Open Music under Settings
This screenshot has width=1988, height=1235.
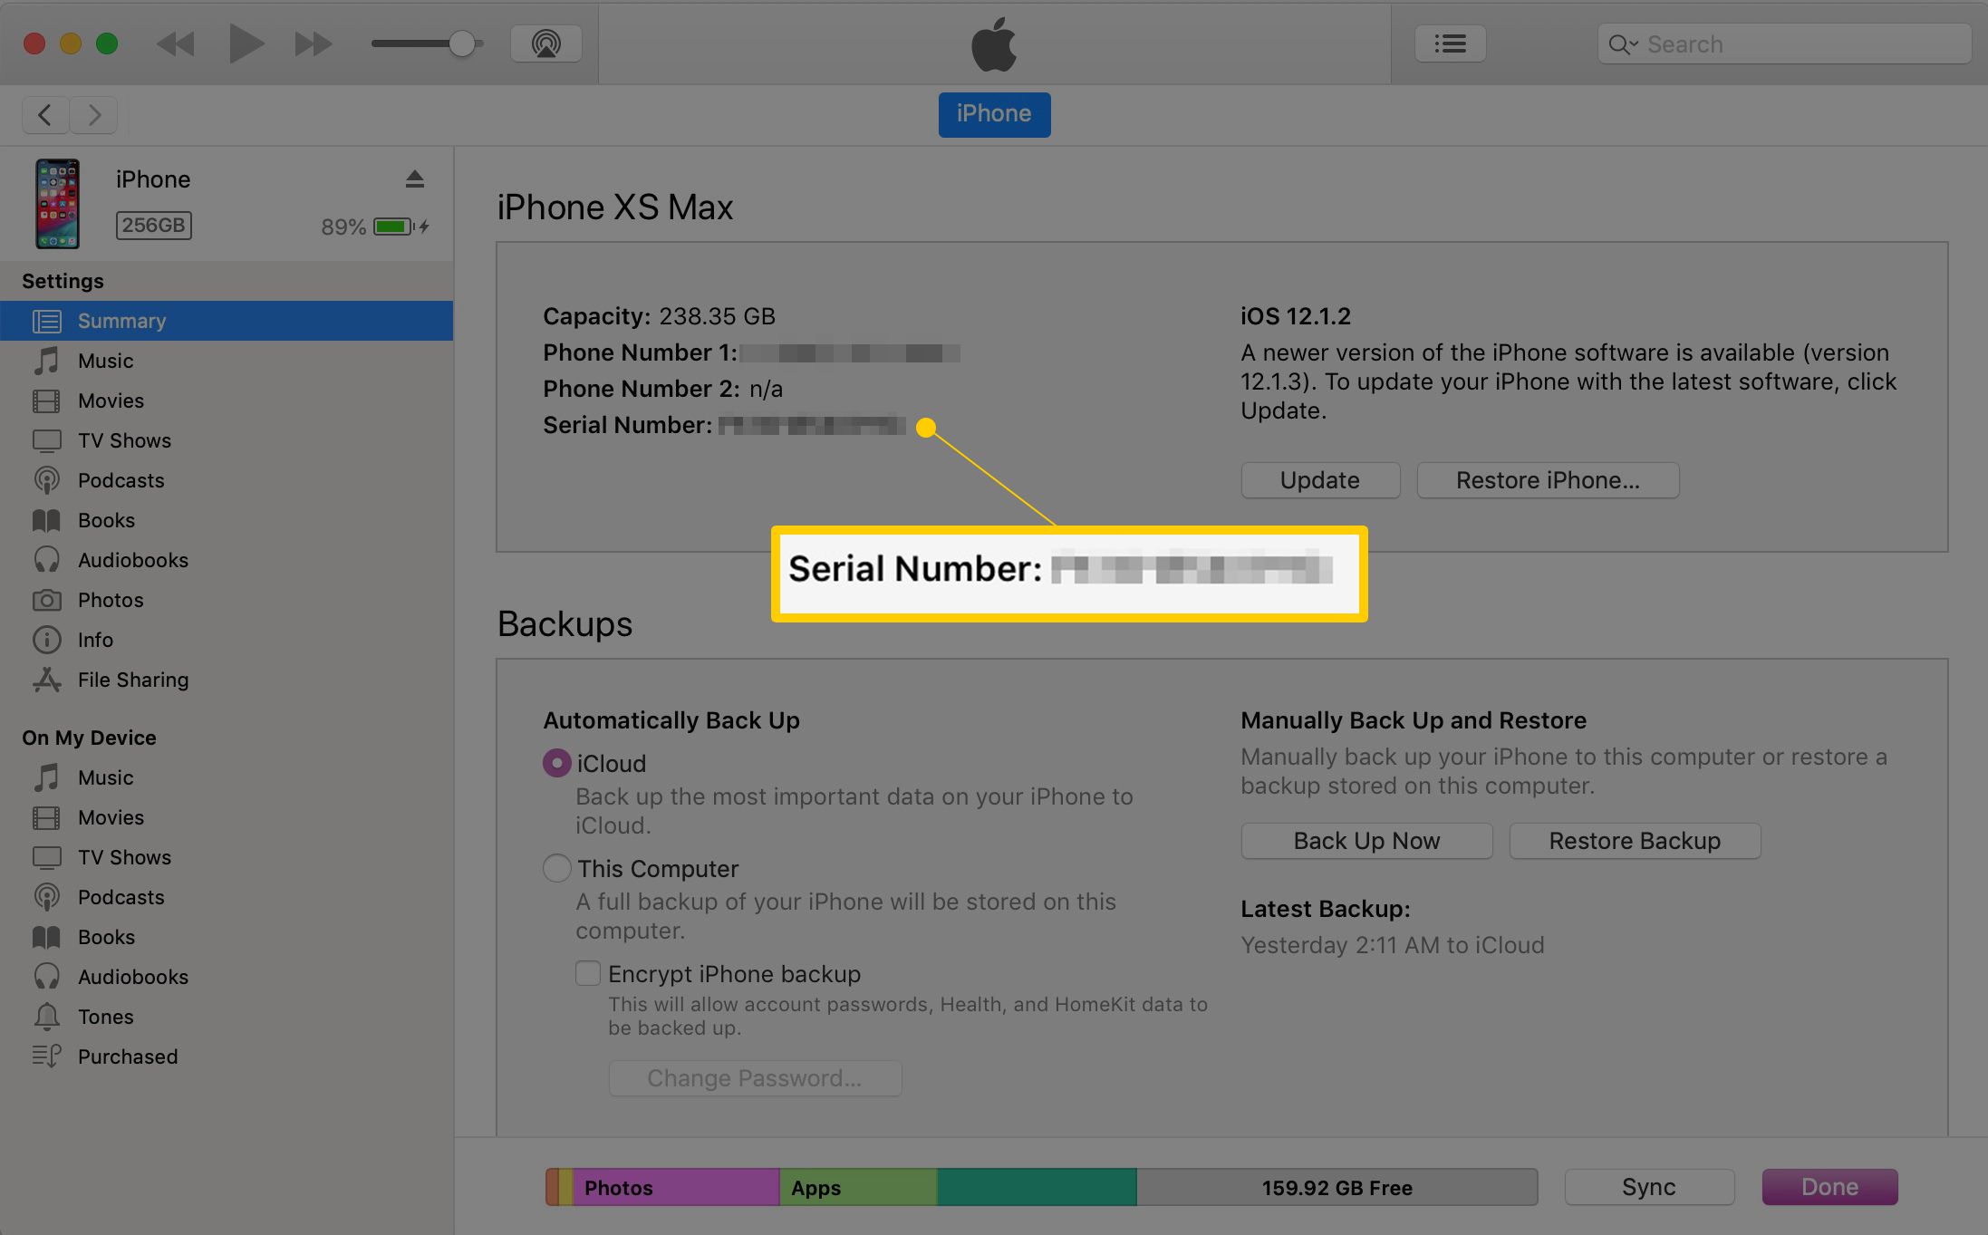(x=227, y=361)
